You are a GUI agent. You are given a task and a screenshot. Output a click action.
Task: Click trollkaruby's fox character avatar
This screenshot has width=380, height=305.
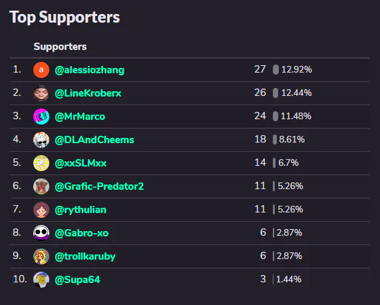(41, 256)
